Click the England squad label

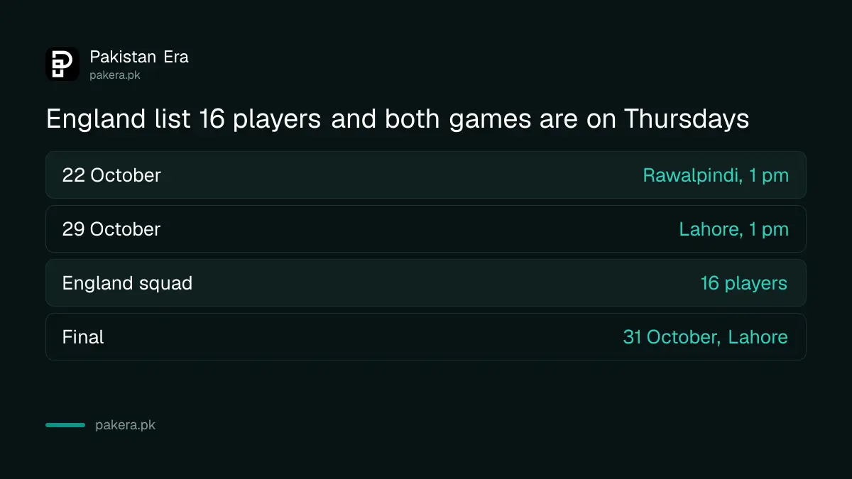(x=127, y=283)
